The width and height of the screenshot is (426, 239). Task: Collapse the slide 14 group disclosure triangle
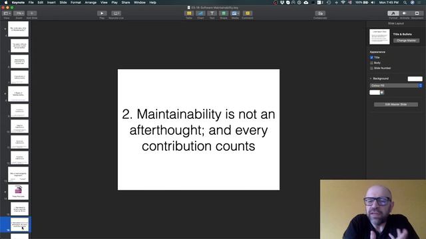[5, 192]
